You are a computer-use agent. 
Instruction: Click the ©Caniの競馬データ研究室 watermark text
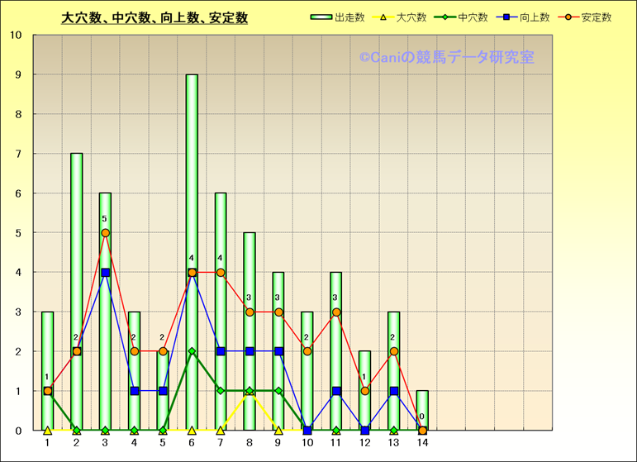pyautogui.click(x=446, y=57)
